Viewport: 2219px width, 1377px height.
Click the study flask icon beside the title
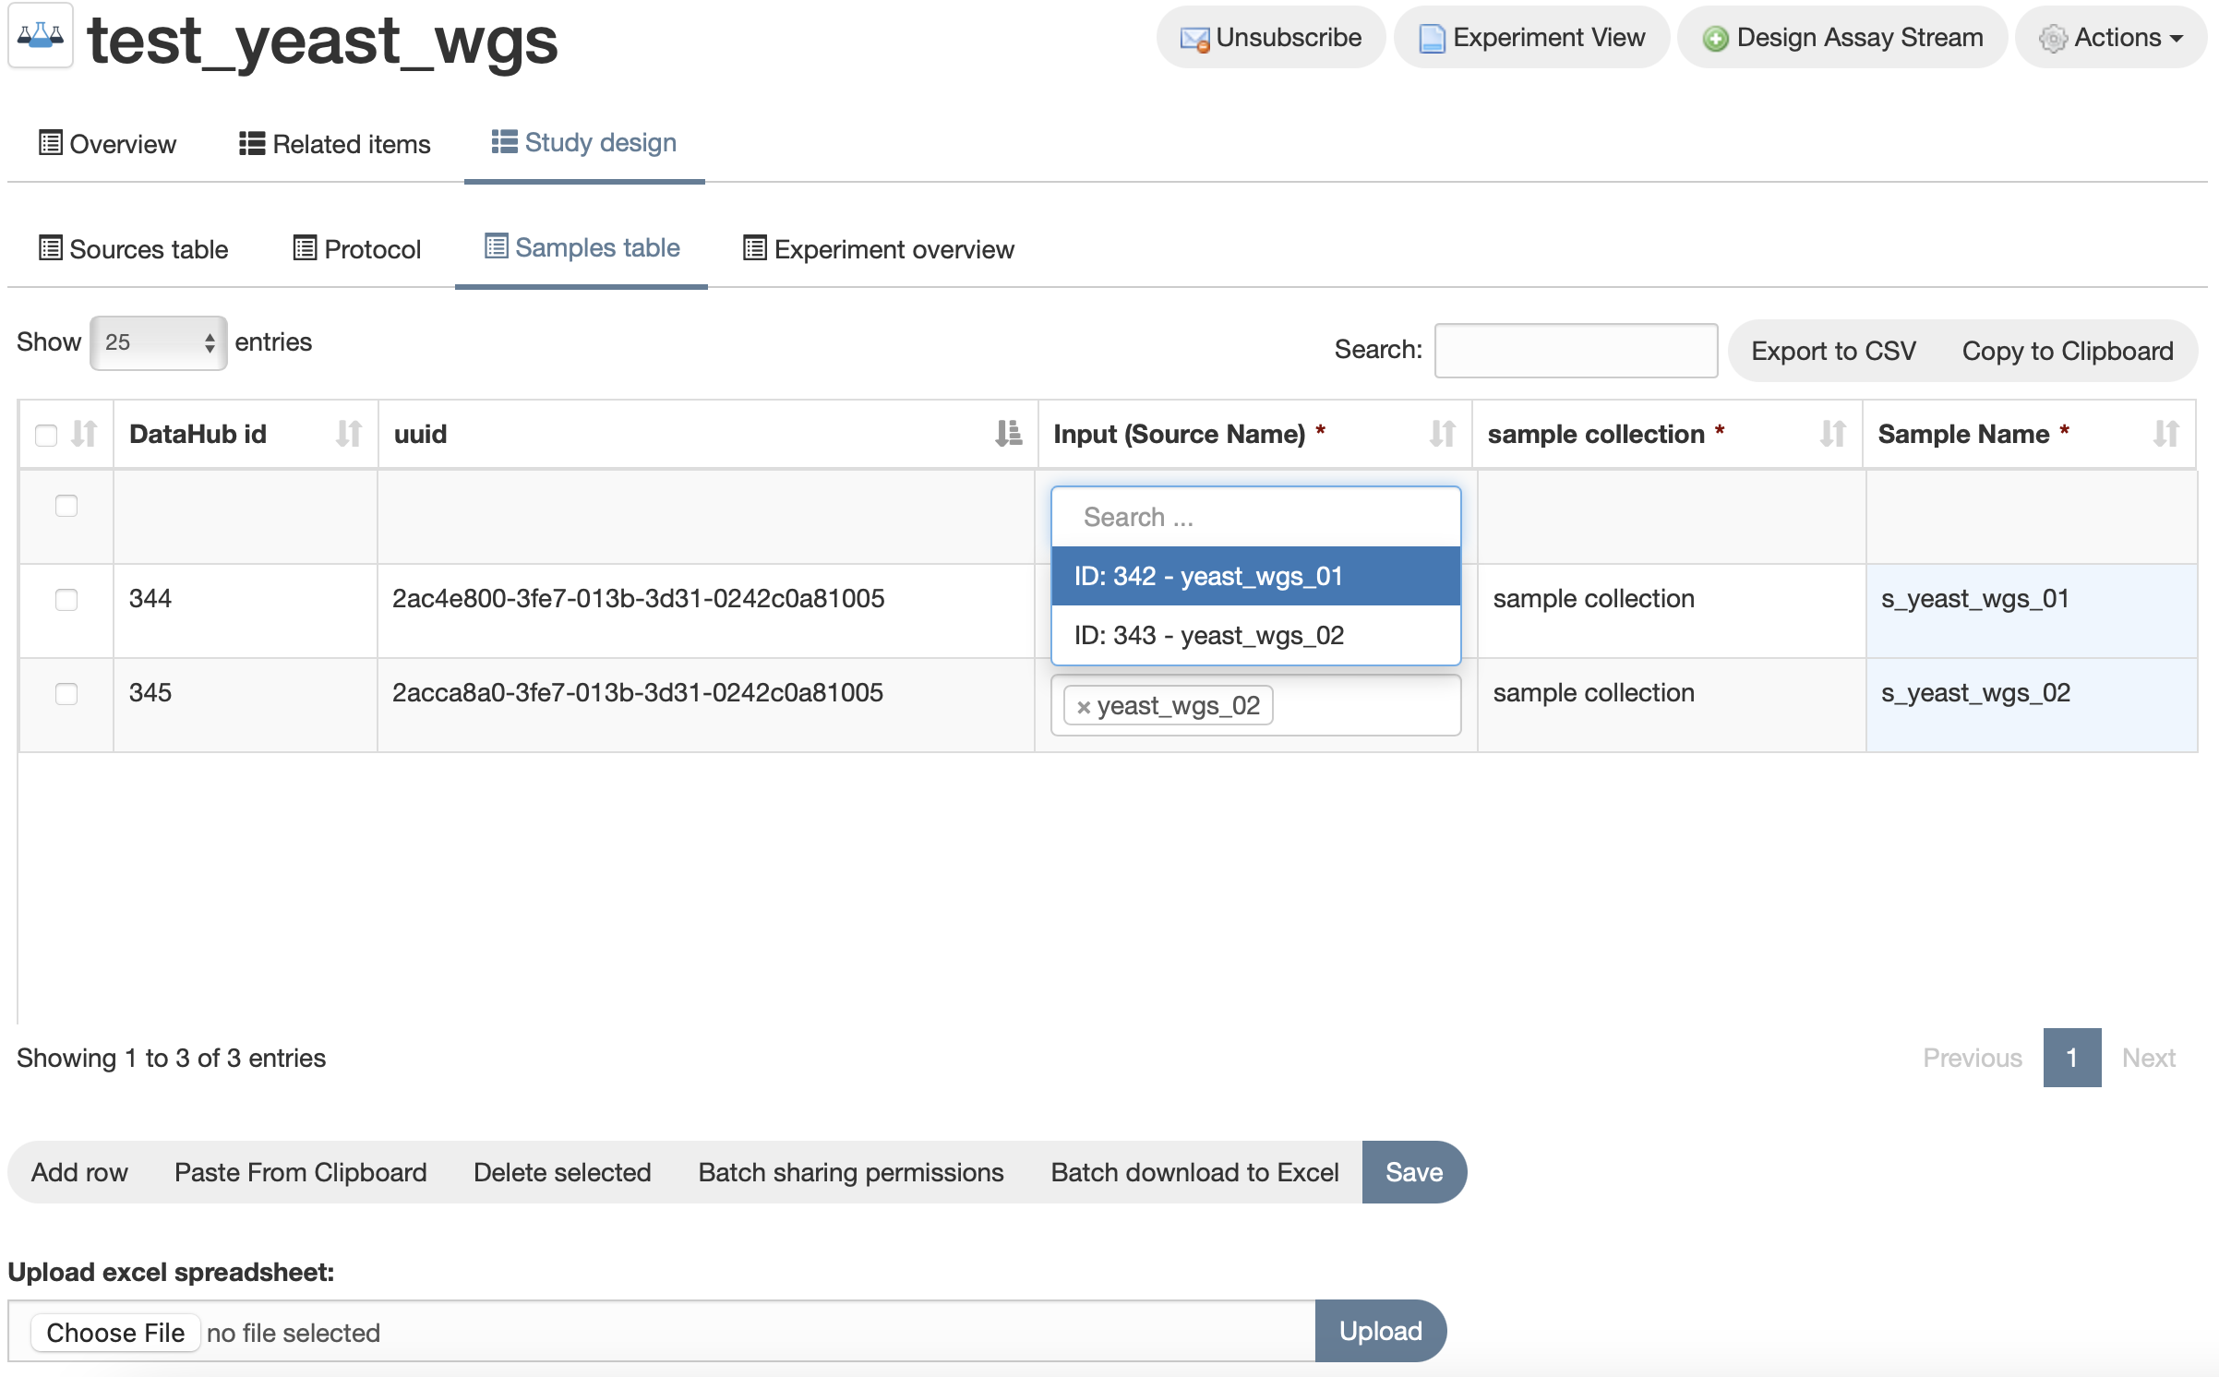tap(41, 37)
